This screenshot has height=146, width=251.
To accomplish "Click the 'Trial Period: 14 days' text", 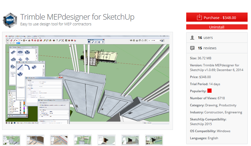I will pyautogui.click(x=205, y=84).
